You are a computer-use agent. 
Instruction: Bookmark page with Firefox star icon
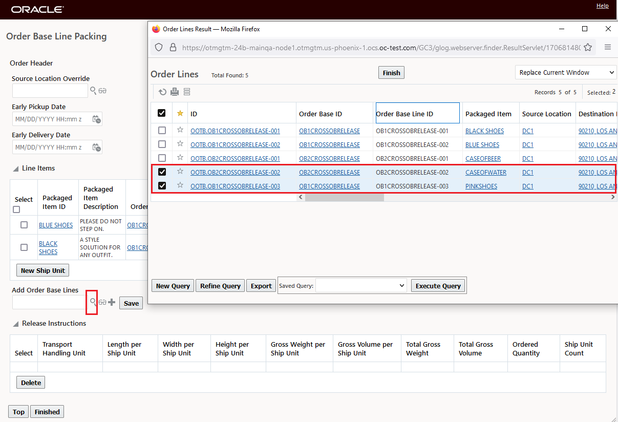(x=588, y=47)
